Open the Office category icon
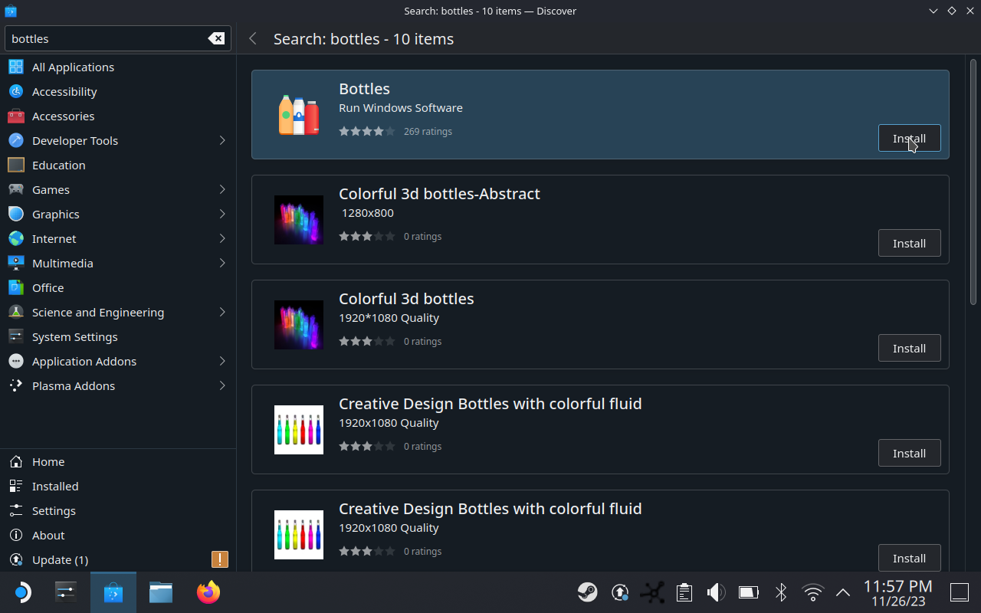This screenshot has width=981, height=613. point(16,287)
